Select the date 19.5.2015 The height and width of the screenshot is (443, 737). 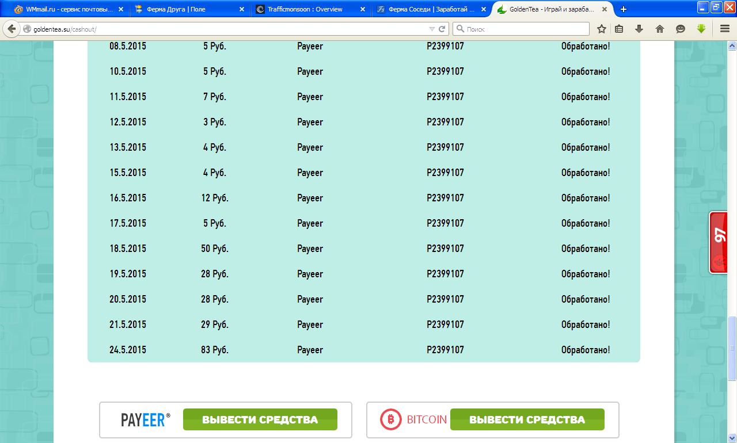(128, 274)
